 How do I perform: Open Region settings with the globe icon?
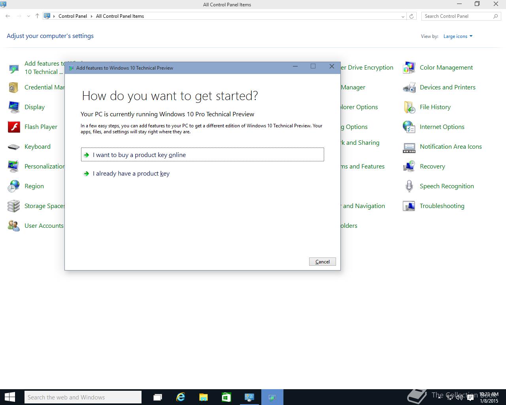[x=26, y=186]
